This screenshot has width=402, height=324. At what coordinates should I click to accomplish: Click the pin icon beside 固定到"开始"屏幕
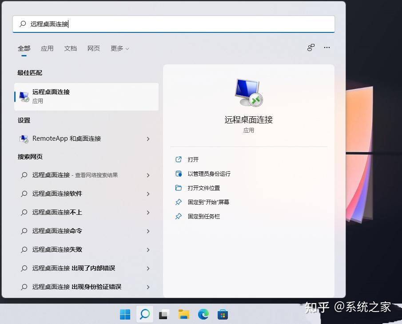[179, 202]
